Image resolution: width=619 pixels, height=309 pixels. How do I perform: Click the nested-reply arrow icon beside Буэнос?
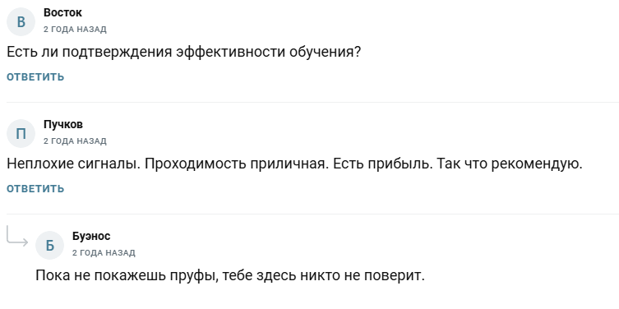(x=17, y=236)
